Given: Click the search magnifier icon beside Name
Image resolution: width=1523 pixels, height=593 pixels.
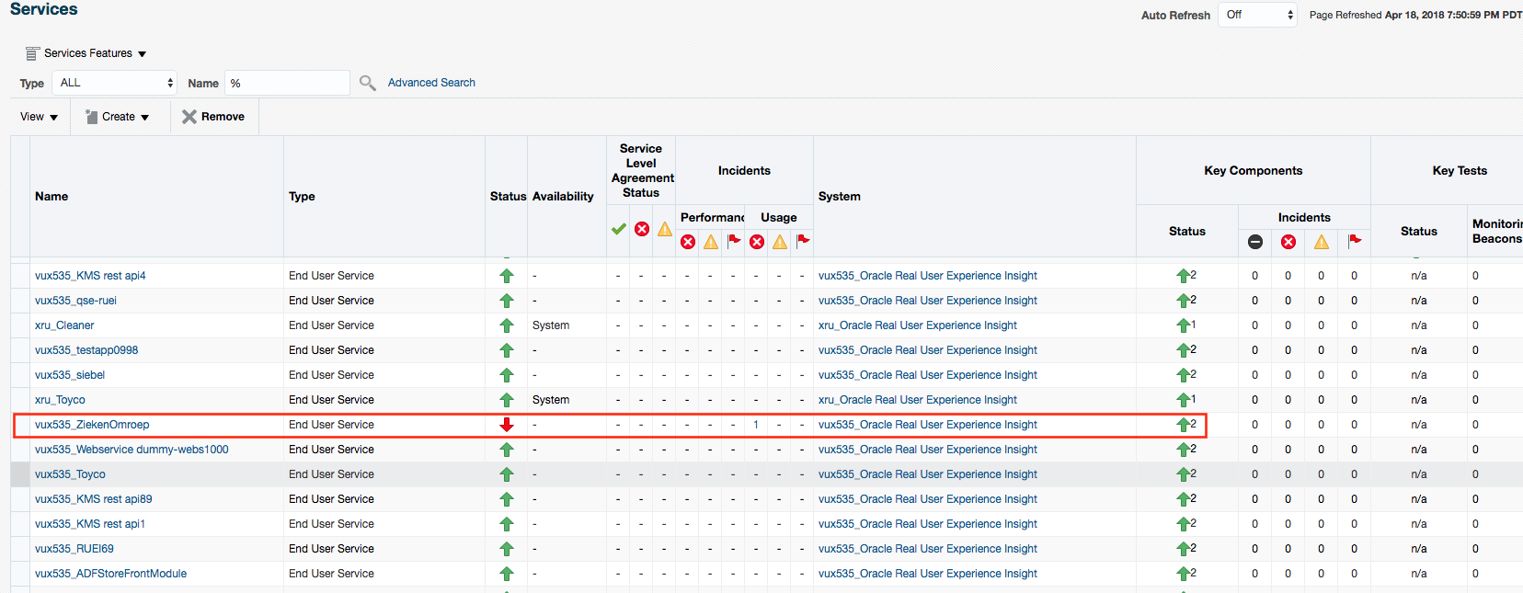Looking at the screenshot, I should point(368,83).
